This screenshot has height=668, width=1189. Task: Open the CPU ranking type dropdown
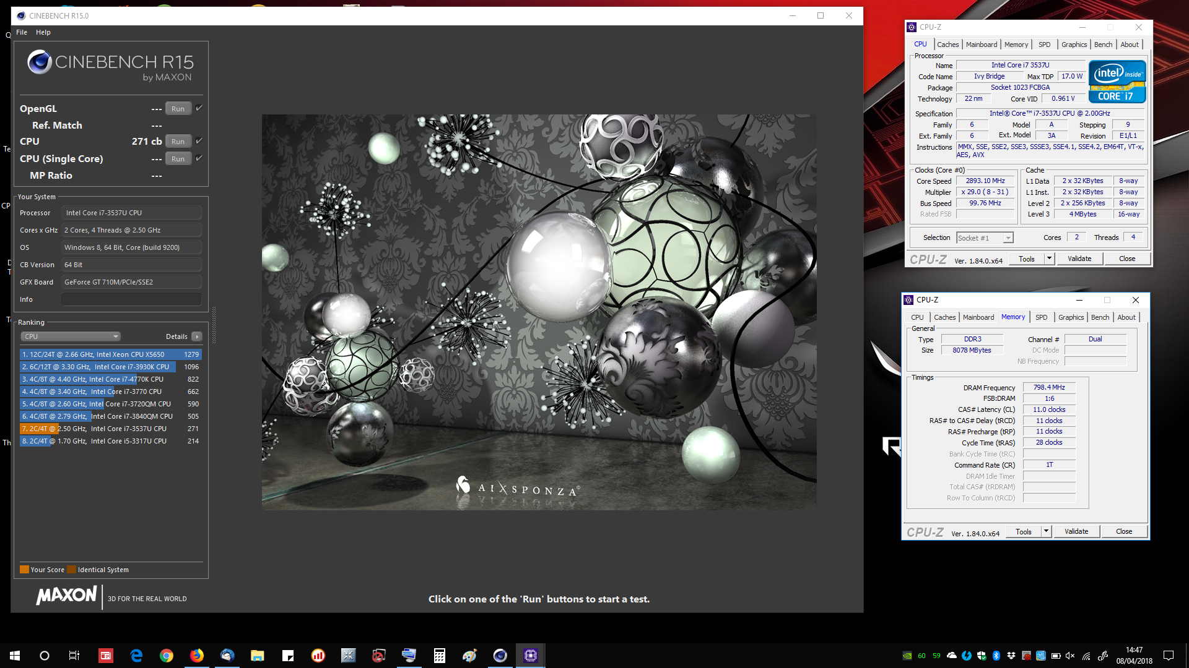point(71,336)
